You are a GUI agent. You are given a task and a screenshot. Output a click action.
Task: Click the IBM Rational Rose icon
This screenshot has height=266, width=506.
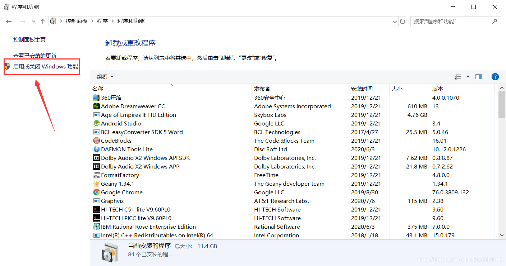tap(96, 227)
